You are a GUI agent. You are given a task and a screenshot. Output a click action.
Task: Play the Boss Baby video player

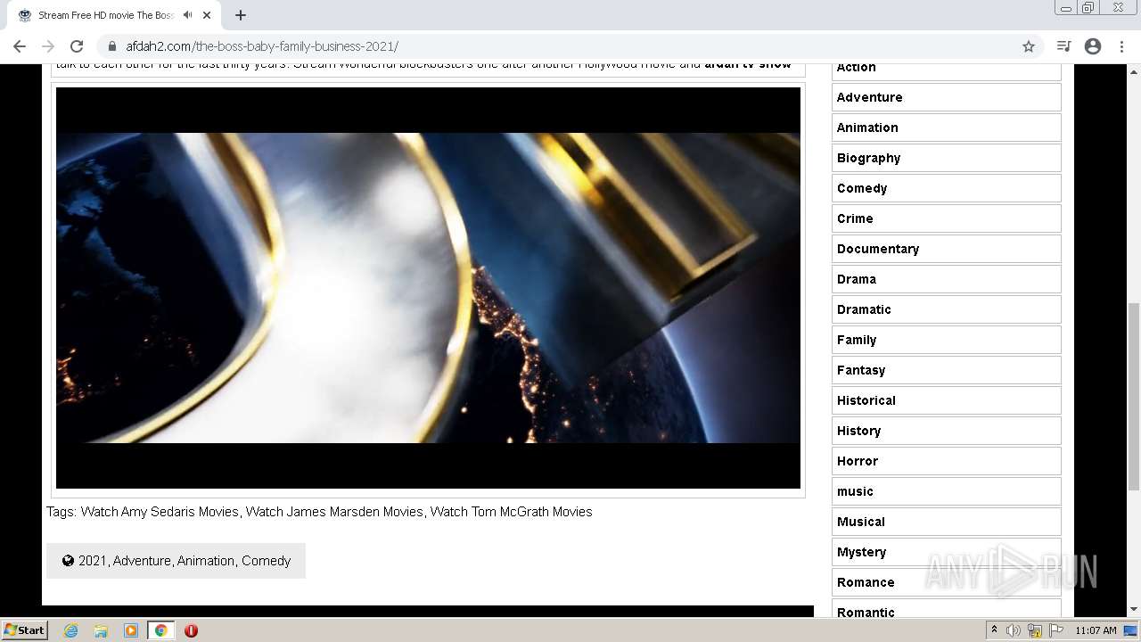428,288
